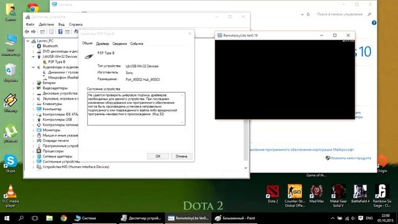
Task: Select the Origin desktop shortcut
Action: [382, 164]
